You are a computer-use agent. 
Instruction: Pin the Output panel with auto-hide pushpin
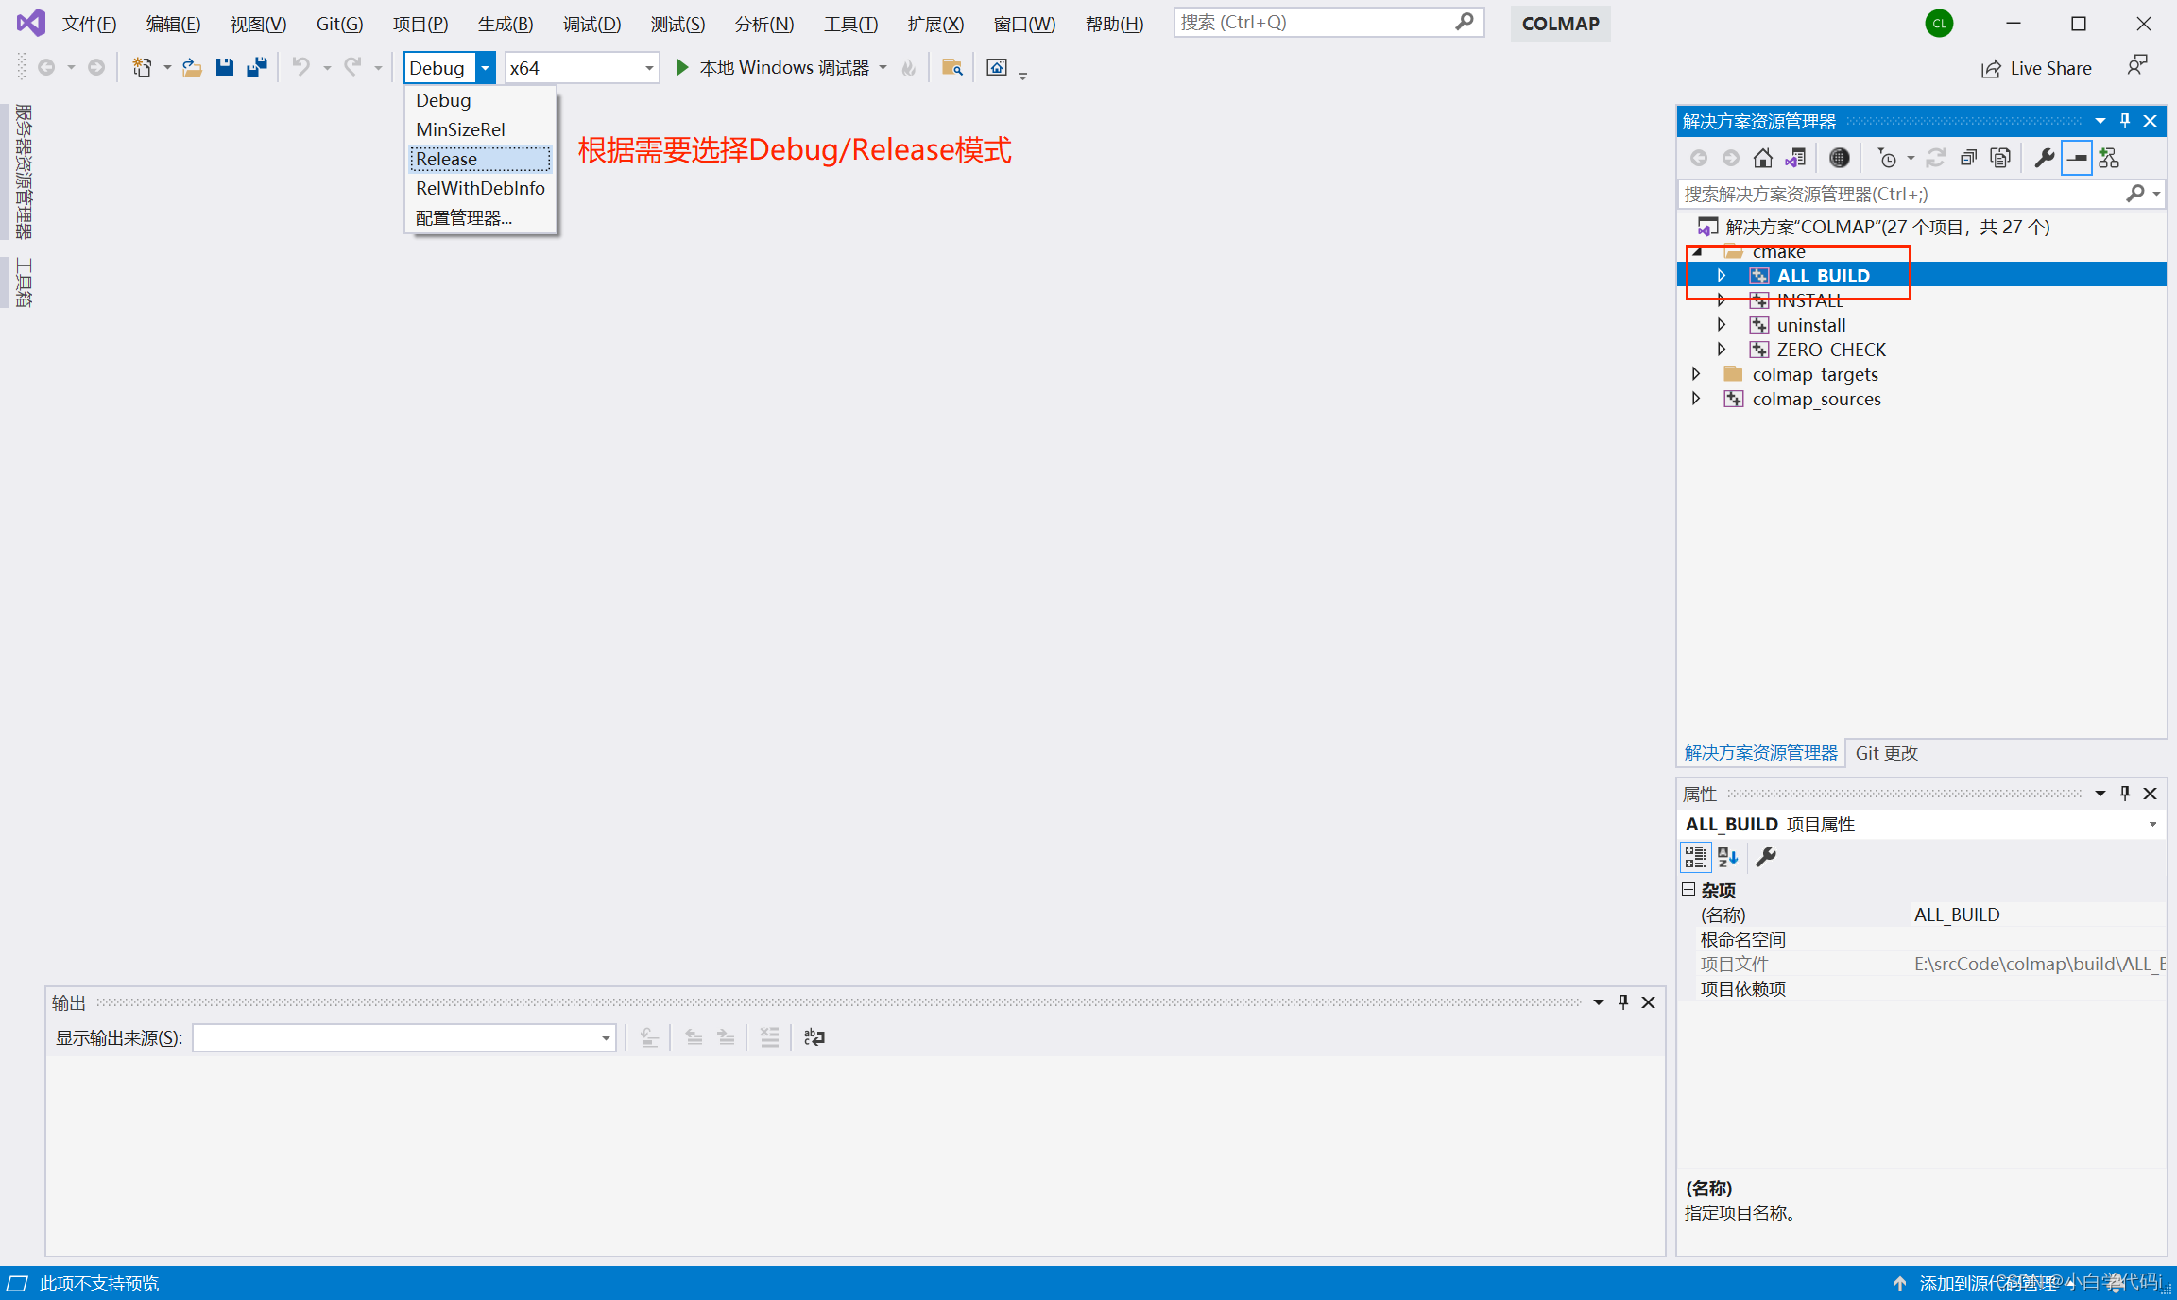pos(1623,1002)
